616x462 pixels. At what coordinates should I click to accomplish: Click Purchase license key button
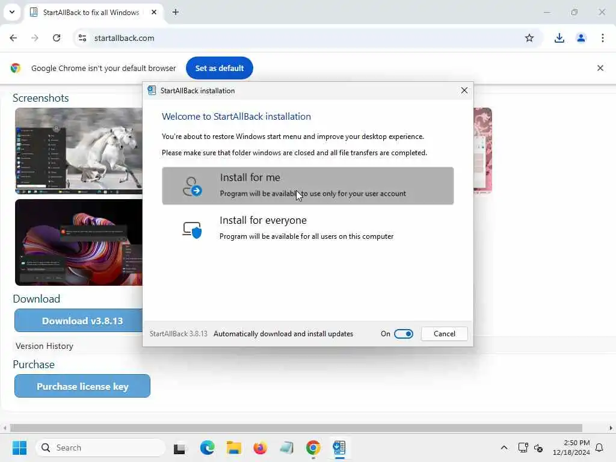[82, 386]
